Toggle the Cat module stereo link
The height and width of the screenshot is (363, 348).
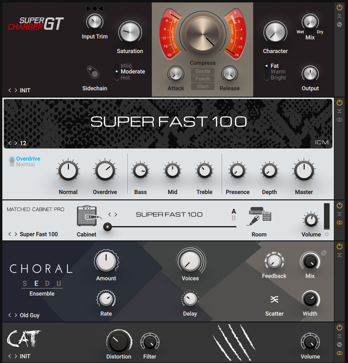coord(340,353)
